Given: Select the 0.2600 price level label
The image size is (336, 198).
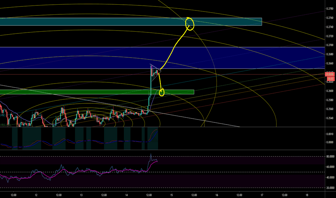Looking at the screenshot, I should pos(330,91).
